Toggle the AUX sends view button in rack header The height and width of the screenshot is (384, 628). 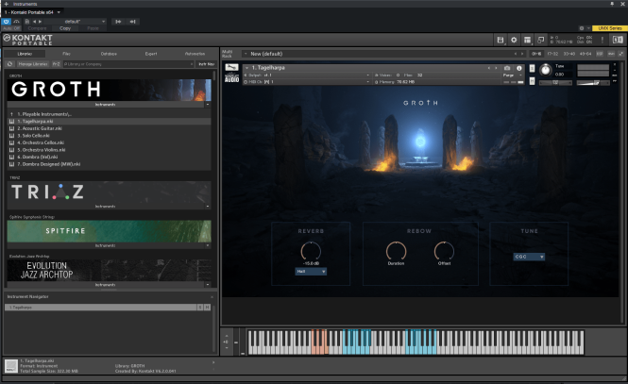611,54
